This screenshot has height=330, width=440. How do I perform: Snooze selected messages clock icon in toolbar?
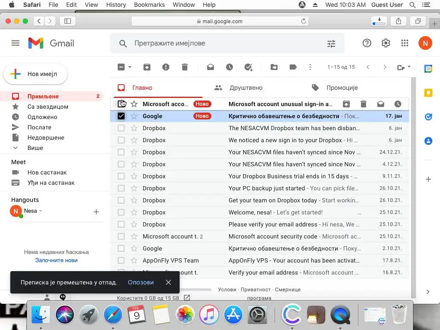(229, 67)
